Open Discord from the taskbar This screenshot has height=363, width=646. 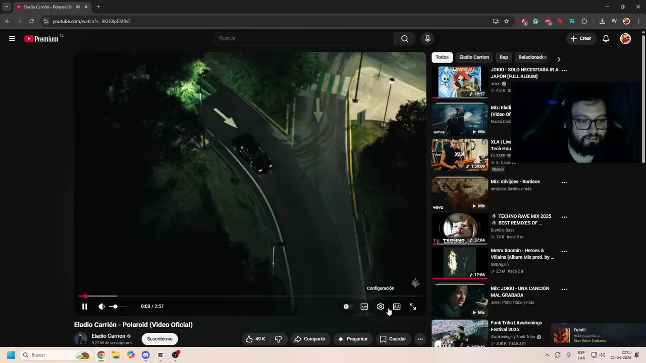coord(146,355)
